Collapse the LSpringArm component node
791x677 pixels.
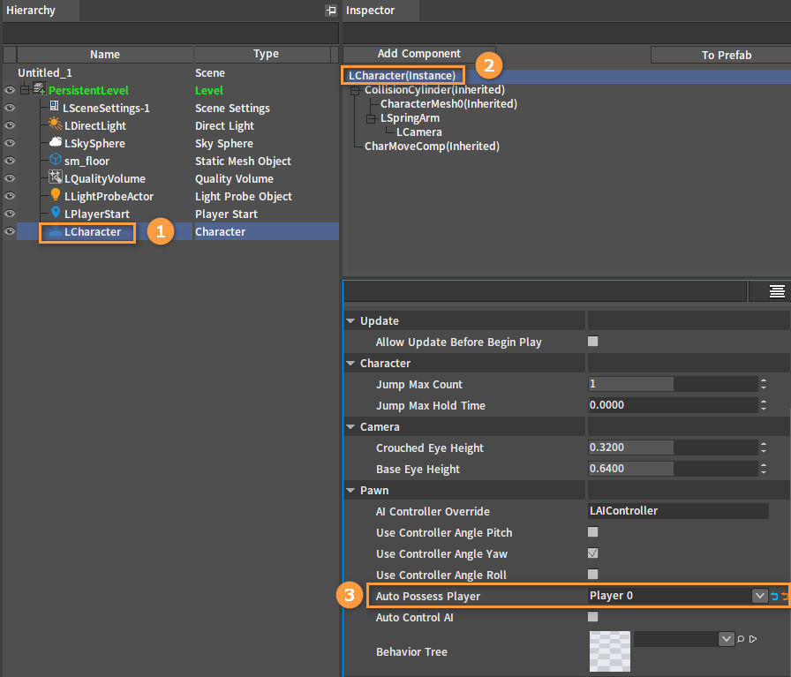[x=371, y=118]
